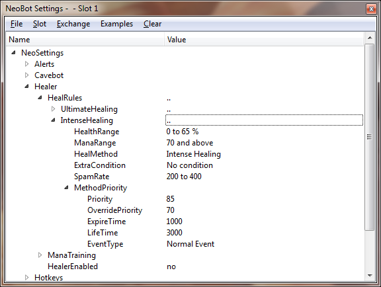This screenshot has height=287, width=381.
Task: Toggle the HealerEnabled 'no' value
Action: click(171, 266)
